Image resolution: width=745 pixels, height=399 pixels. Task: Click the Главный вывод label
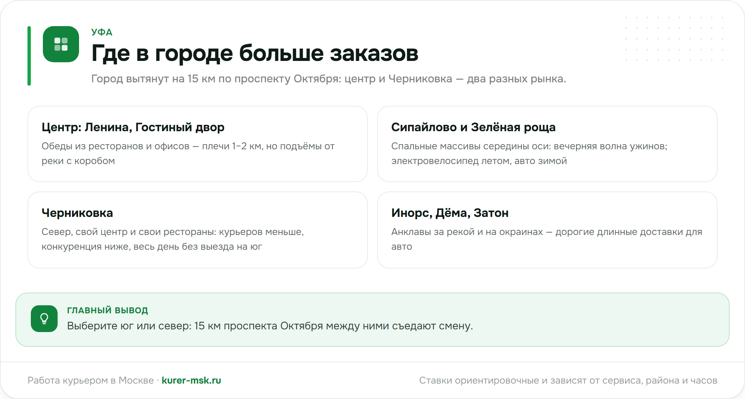click(108, 310)
